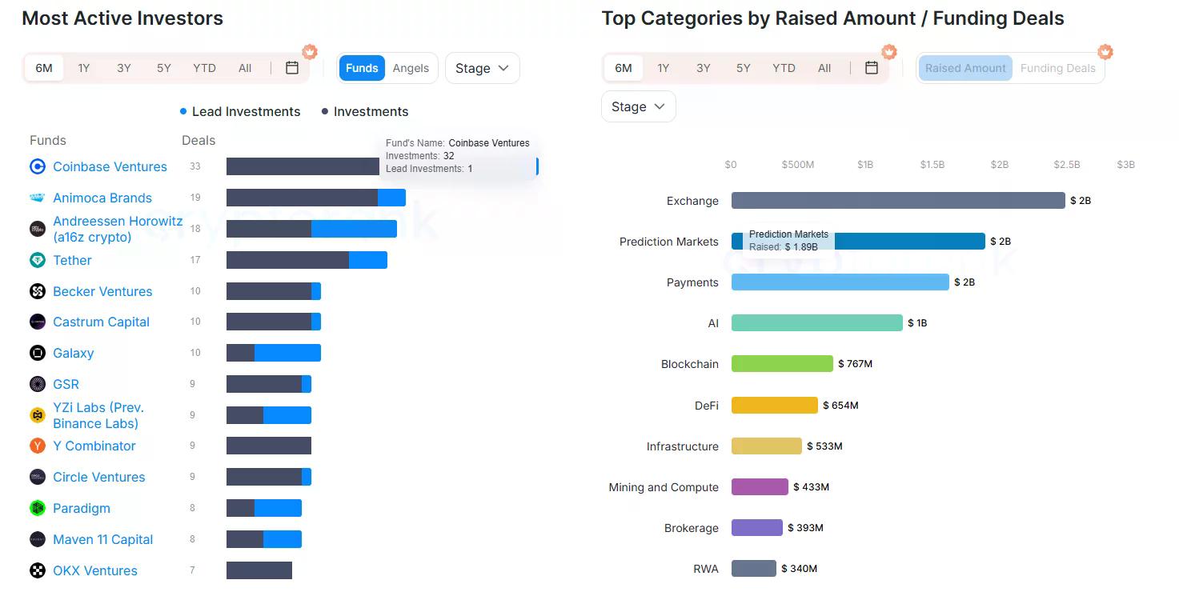
Task: Select Raised Amount metric toggle
Action: 965,68
